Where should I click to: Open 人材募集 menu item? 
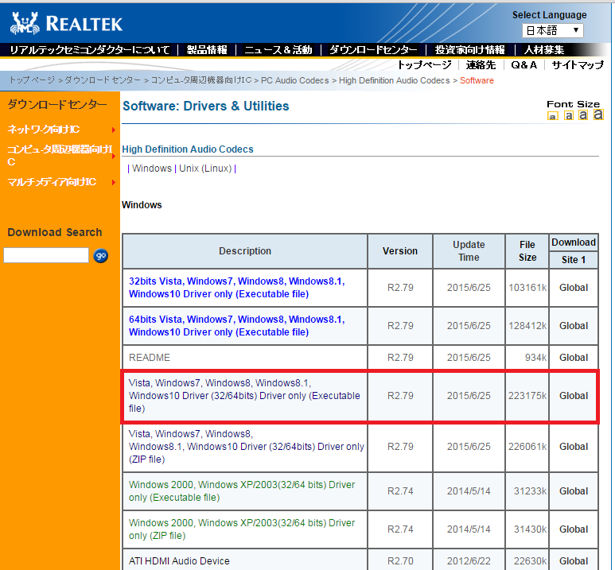(x=544, y=50)
